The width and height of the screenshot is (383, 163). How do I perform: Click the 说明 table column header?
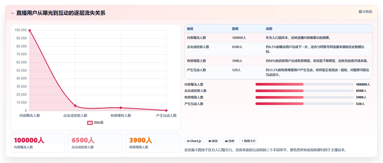point(269,29)
